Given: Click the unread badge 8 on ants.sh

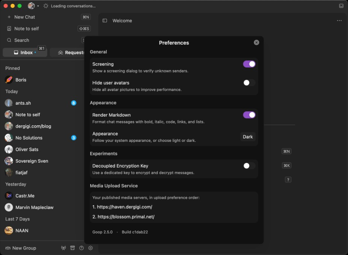Looking at the screenshot, I should pos(74,103).
